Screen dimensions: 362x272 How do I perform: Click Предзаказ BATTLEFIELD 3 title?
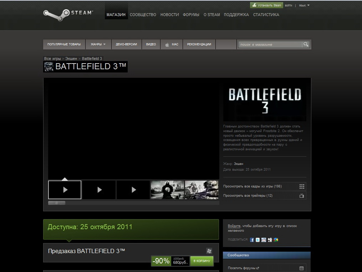pos(87,251)
